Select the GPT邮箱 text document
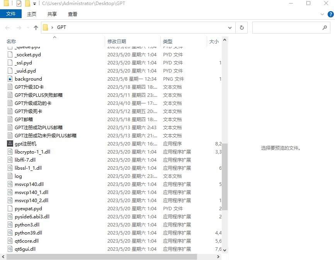Screen dimensions: 335x260 pos(24,119)
